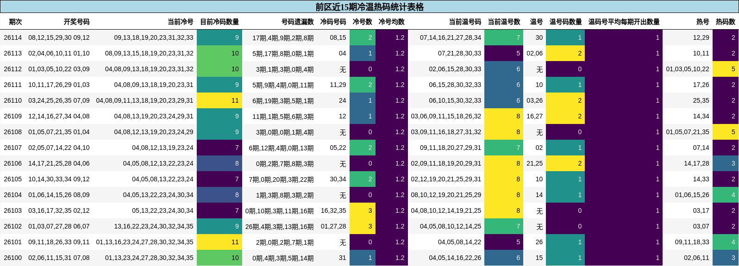This screenshot has width=739, height=266.
Task: Select warm numbers 04,05,08,14,22
Action: click(x=459, y=242)
